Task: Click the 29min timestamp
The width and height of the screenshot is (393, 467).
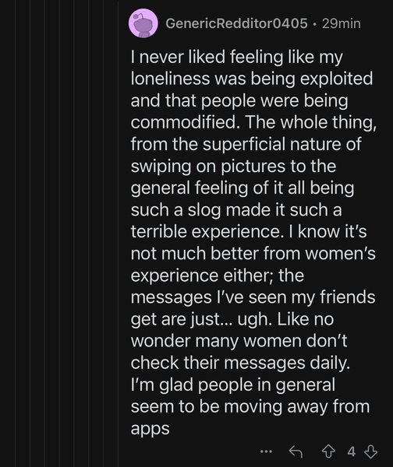Action: [342, 23]
